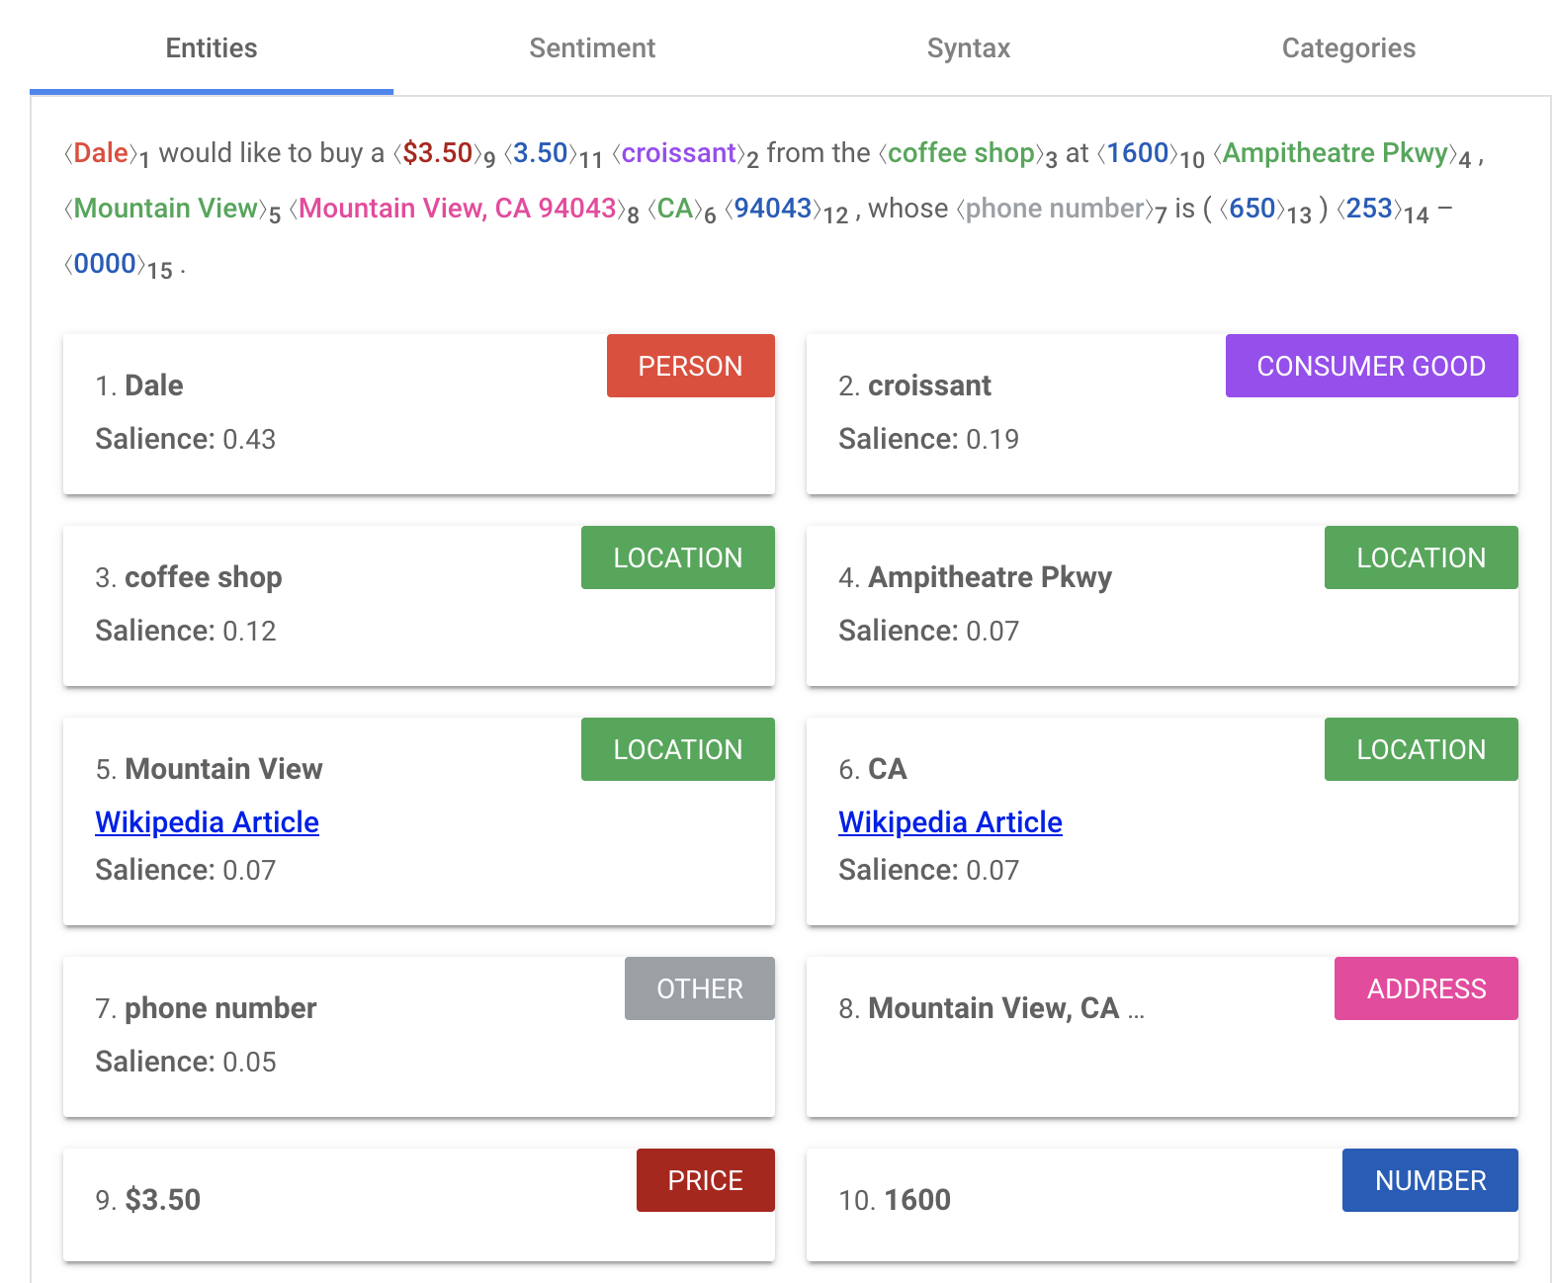Image resolution: width=1554 pixels, height=1283 pixels.
Task: Switch to the Sentiment tab
Action: (591, 48)
